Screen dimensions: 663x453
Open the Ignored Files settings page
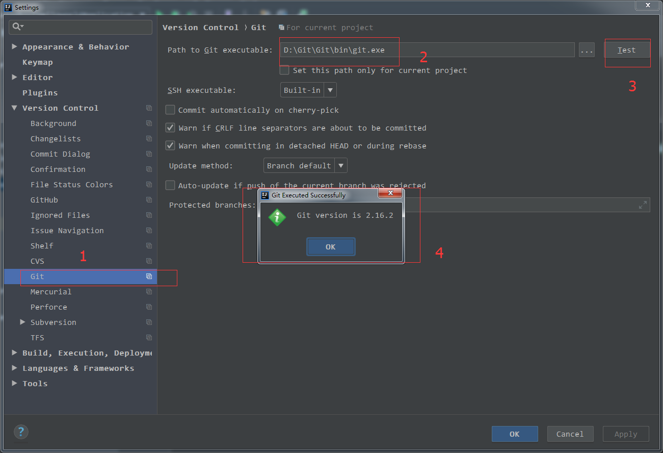[x=60, y=215]
